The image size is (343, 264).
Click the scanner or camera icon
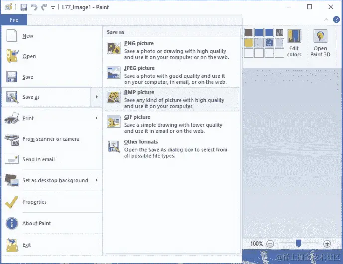click(x=12, y=139)
